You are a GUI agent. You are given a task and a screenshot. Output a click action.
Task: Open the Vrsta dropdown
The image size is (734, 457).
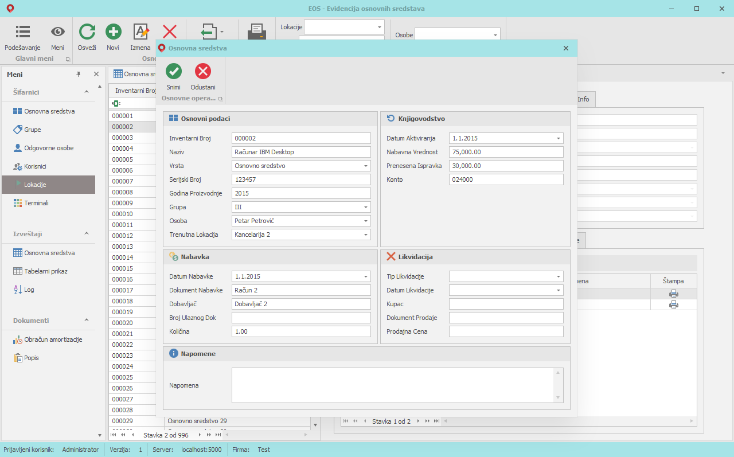(x=366, y=166)
